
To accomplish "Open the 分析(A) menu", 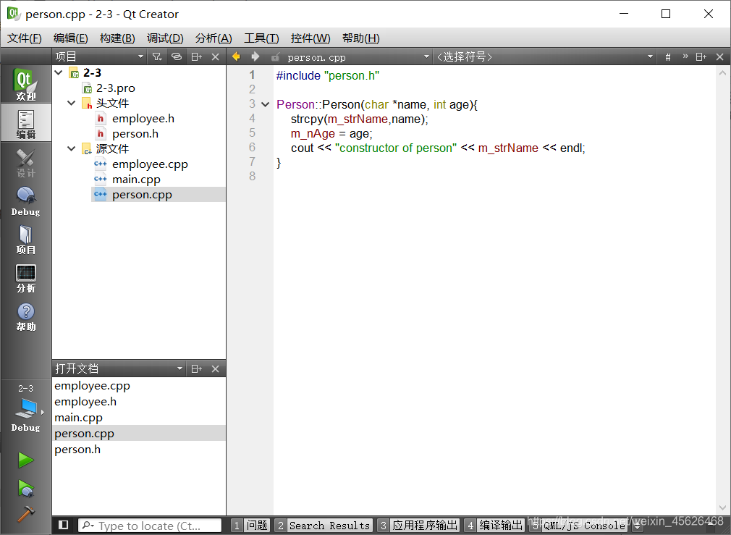I will (x=214, y=38).
